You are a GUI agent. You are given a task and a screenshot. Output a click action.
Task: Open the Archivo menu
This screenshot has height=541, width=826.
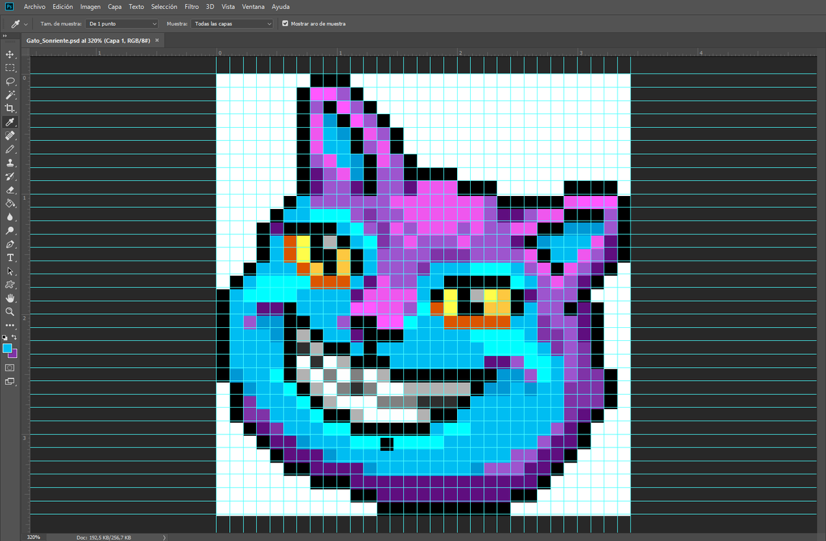[x=34, y=6]
